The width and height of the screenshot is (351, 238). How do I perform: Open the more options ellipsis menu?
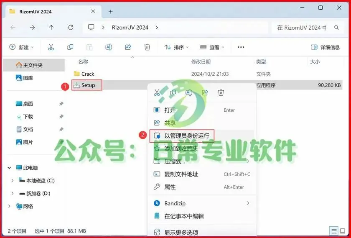(x=241, y=47)
